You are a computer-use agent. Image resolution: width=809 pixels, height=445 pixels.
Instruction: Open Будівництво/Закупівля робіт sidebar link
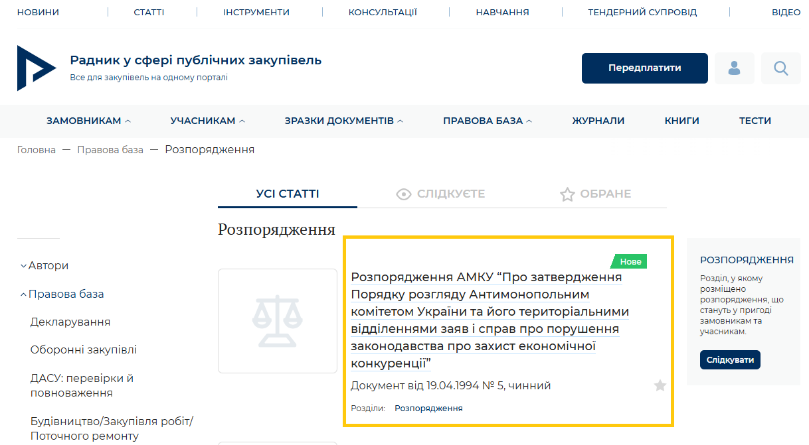(x=112, y=428)
